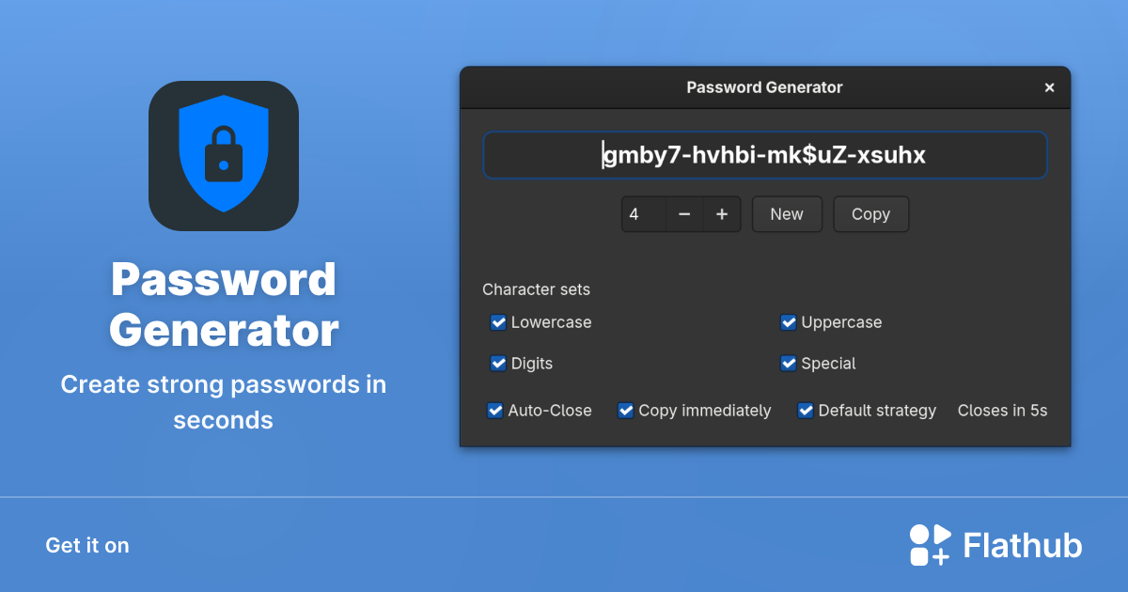Toggle the Special characters checkbox

pos(789,364)
